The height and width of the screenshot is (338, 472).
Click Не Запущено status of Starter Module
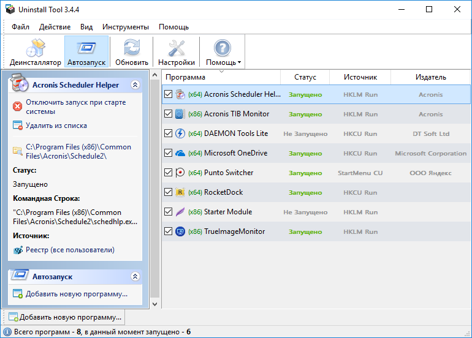[x=305, y=212]
